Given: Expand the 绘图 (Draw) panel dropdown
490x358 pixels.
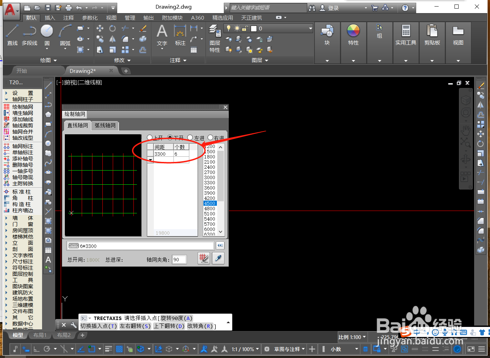Looking at the screenshot, I should click(x=48, y=60).
